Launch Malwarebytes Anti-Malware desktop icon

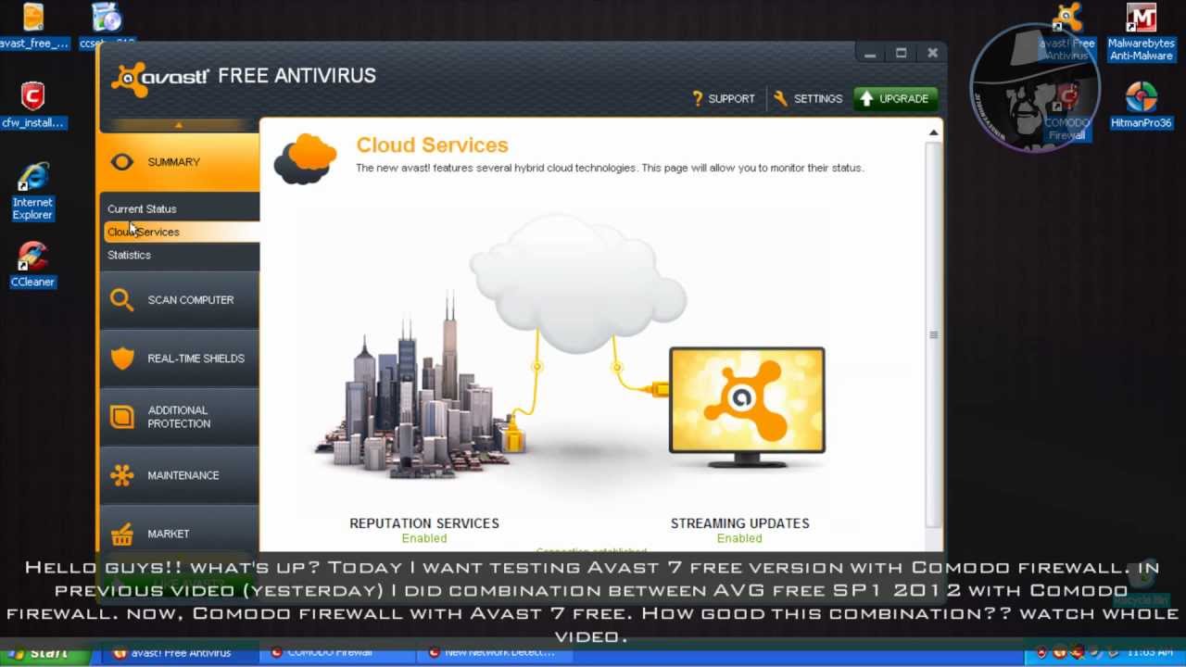1142,31
